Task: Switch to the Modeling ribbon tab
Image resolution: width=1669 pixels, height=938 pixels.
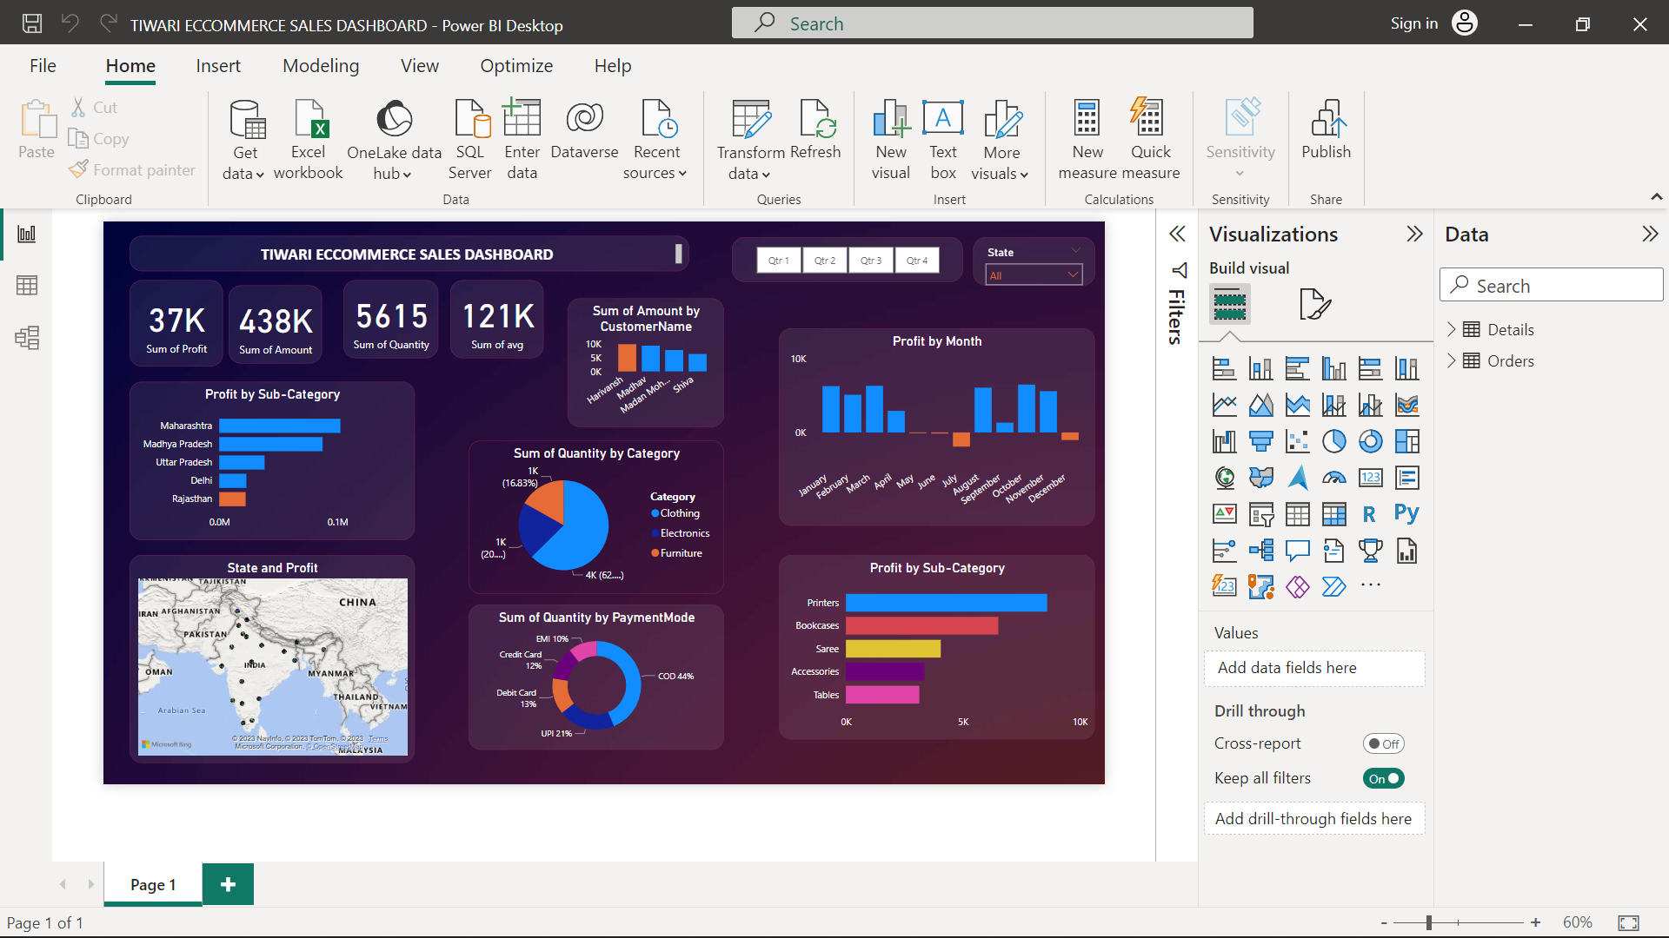Action: (320, 65)
